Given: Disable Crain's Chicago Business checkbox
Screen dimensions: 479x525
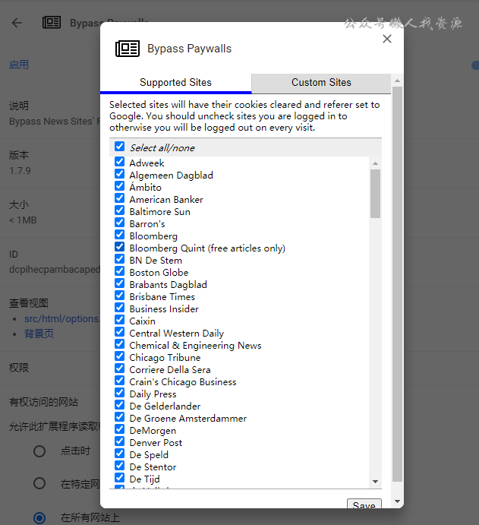Looking at the screenshot, I should [119, 381].
